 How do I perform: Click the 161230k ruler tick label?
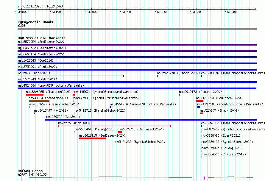[x=196, y=12]
